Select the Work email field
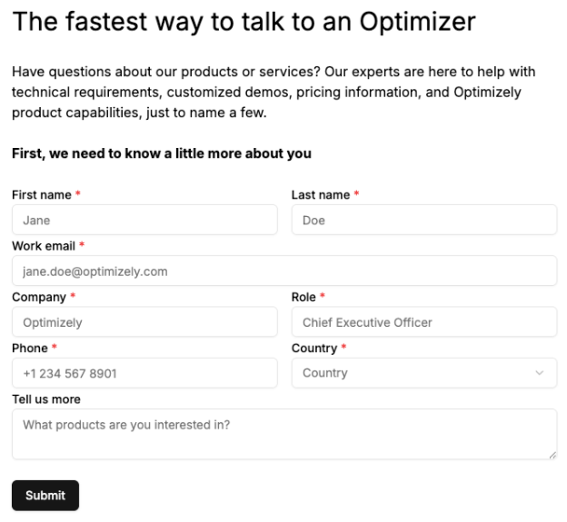Screen dimensions: 567x522 (283, 271)
